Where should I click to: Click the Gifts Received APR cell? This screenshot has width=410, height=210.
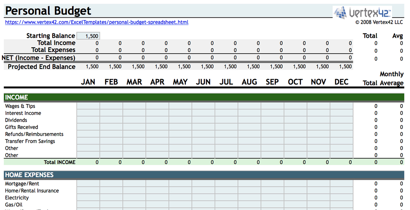coord(157,127)
